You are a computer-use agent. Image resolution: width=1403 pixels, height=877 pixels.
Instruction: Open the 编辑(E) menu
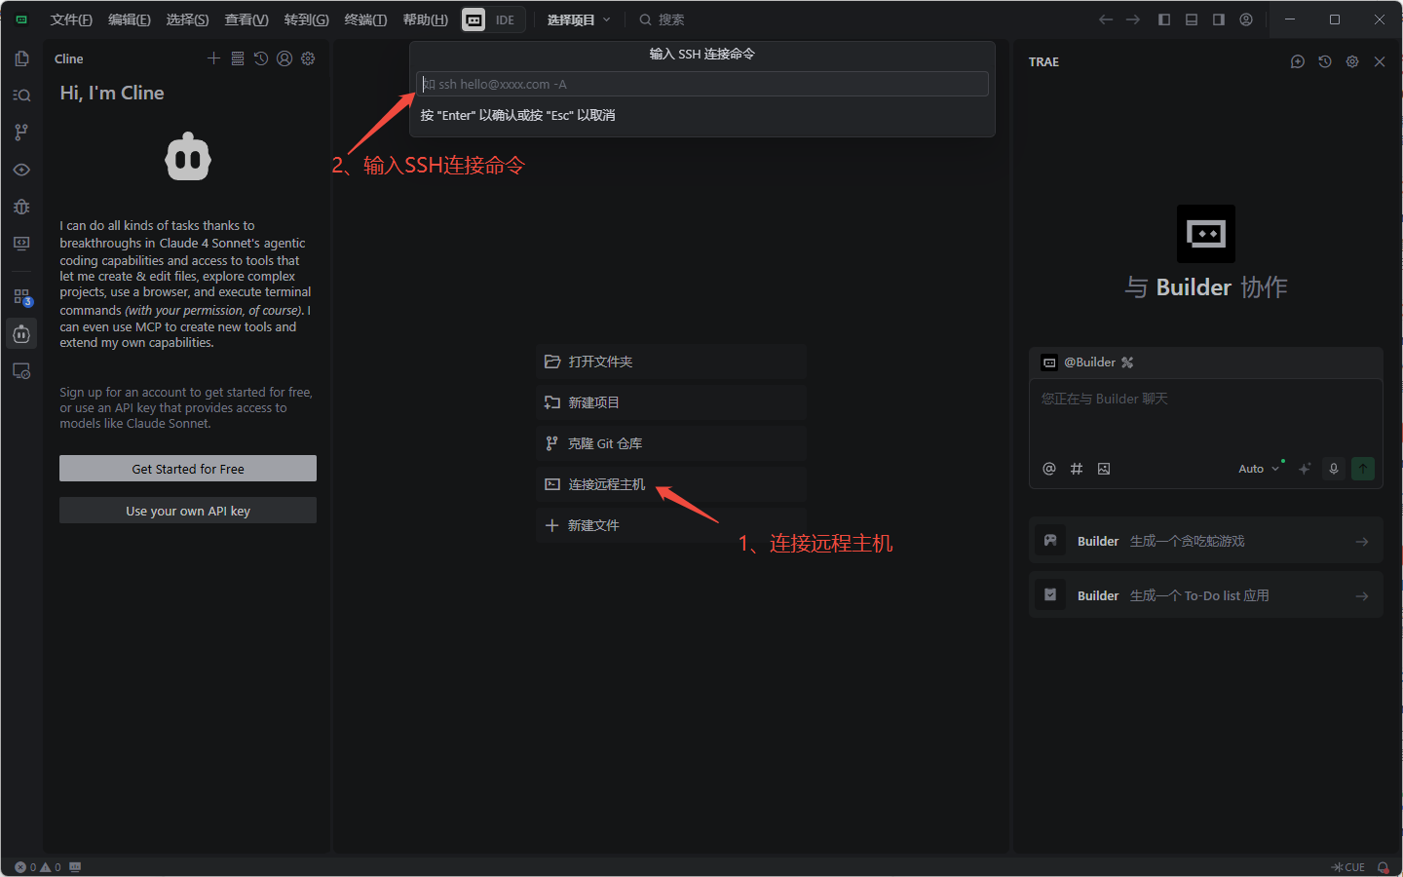(130, 19)
